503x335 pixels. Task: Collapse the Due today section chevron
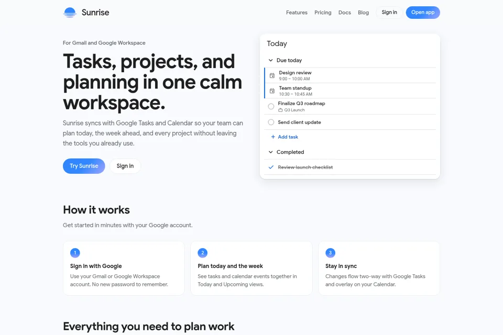tap(271, 60)
